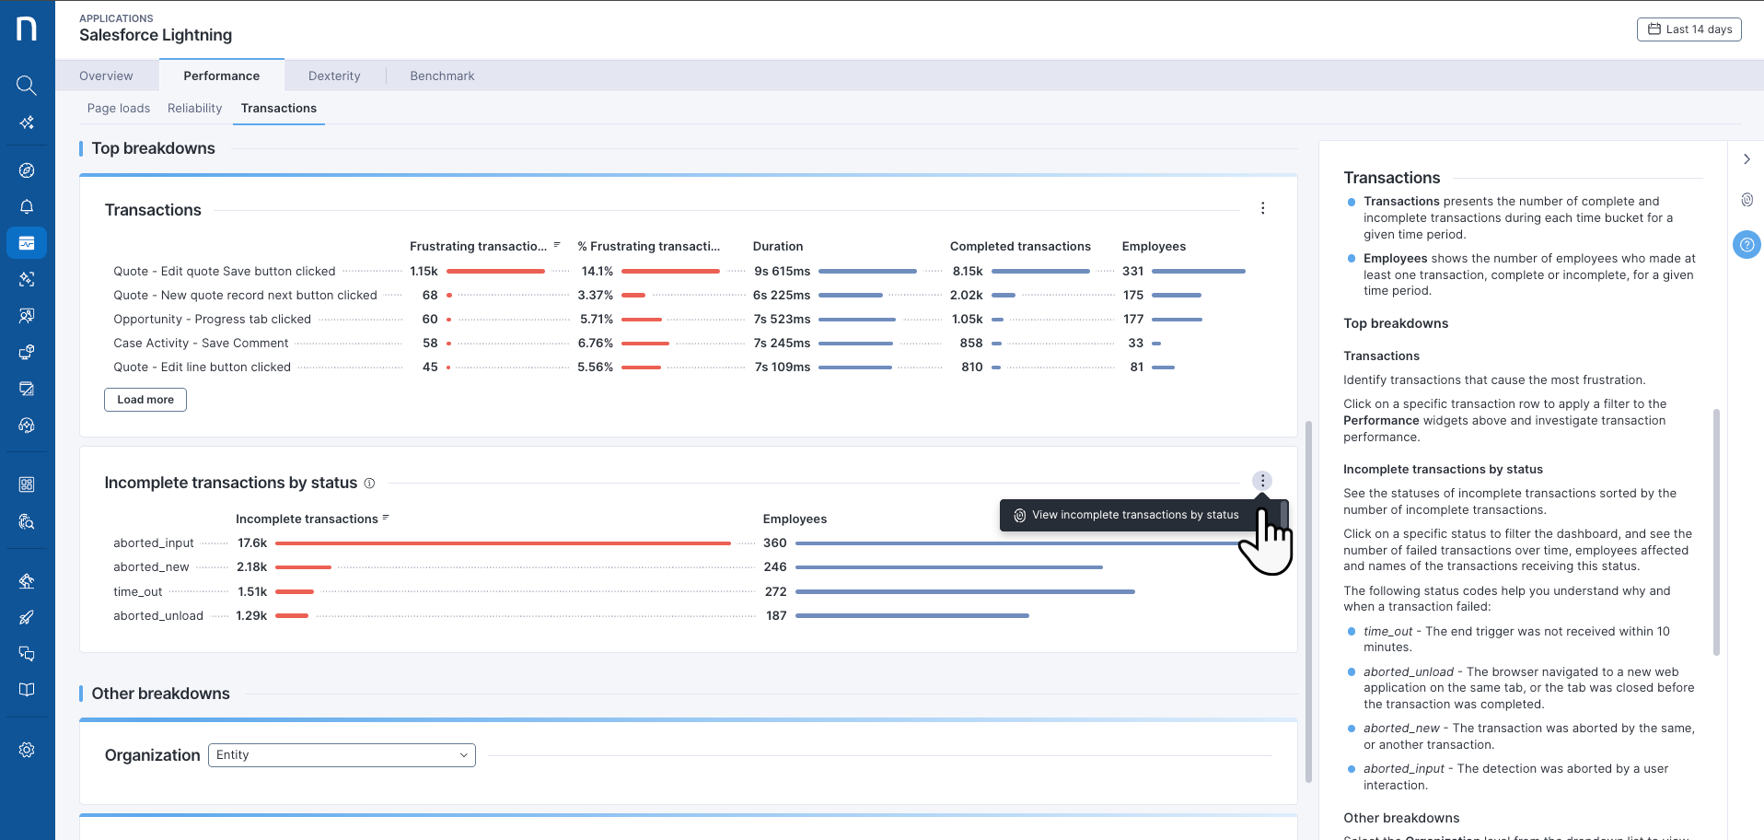Click info icon beside Incomplete transactions by status
This screenshot has width=1764, height=840.
(x=369, y=484)
